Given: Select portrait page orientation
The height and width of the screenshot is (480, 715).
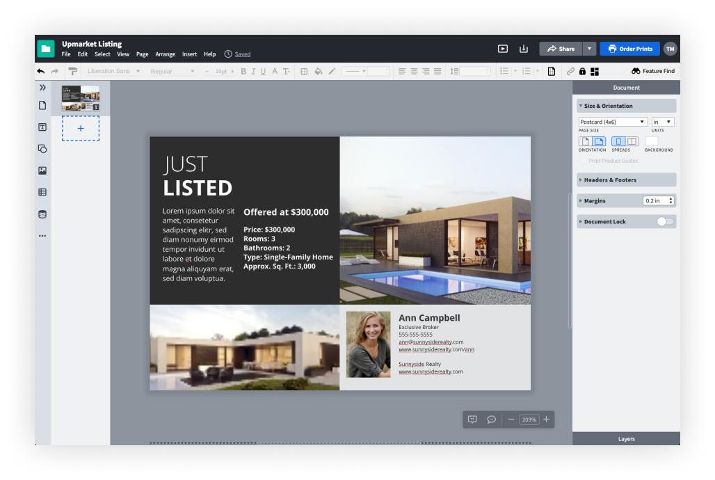Looking at the screenshot, I should 585,141.
